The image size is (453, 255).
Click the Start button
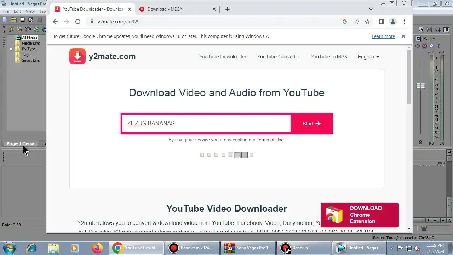[311, 124]
